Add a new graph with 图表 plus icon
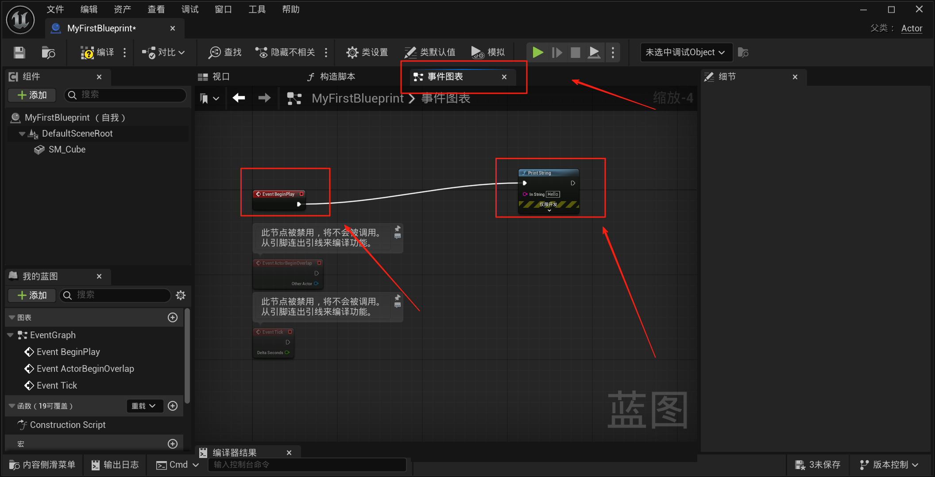The image size is (935, 477). tap(173, 317)
